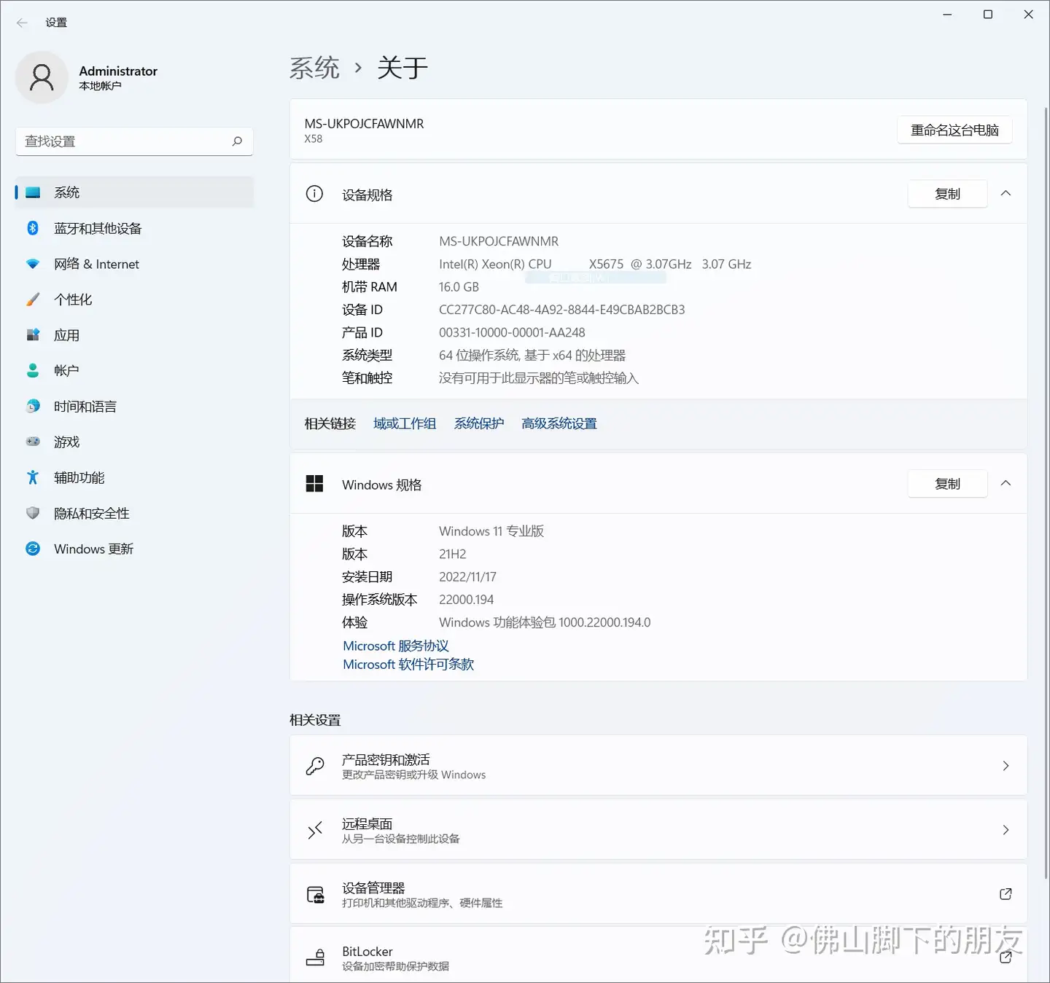
Task: Go to 游戏 settings
Action: tap(134, 442)
